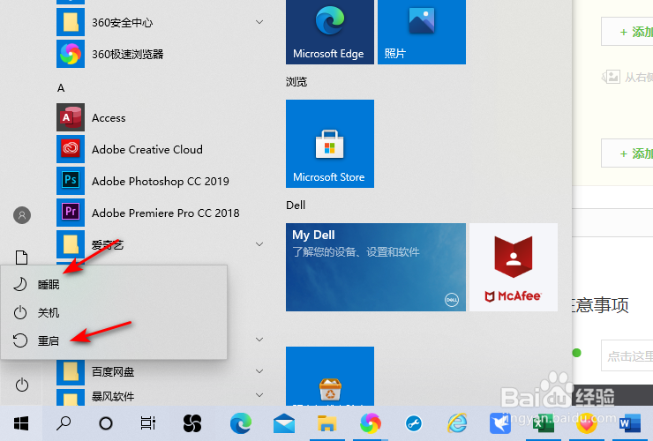Open the 爱奇艺 folder in app list
This screenshot has width=653, height=441.
[x=161, y=244]
